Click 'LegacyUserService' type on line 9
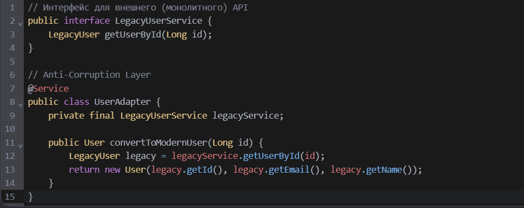524x208 pixels. pos(164,115)
